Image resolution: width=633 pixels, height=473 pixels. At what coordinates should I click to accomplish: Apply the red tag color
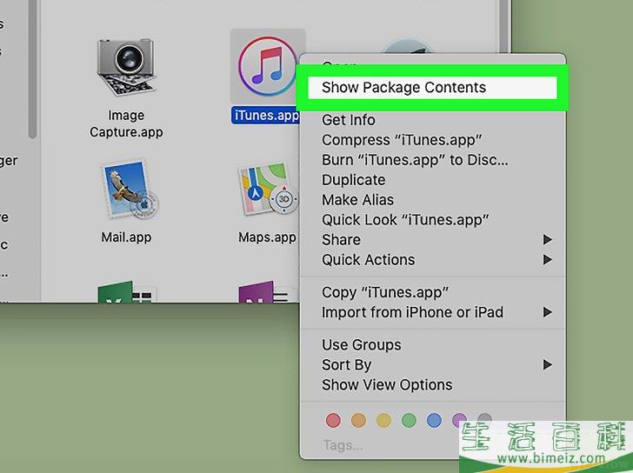click(x=333, y=420)
